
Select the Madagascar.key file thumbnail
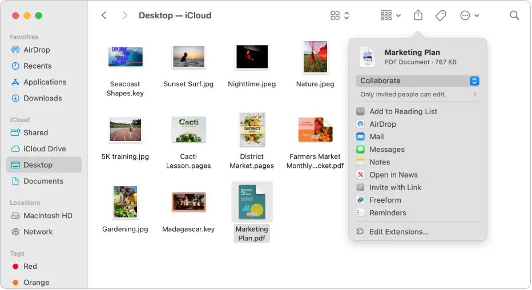coord(188,202)
